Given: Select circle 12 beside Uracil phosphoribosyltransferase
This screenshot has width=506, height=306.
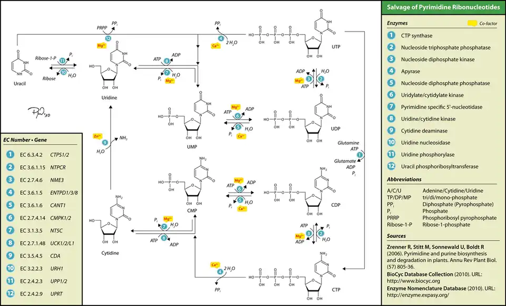Looking at the screenshot, I should (x=391, y=166).
